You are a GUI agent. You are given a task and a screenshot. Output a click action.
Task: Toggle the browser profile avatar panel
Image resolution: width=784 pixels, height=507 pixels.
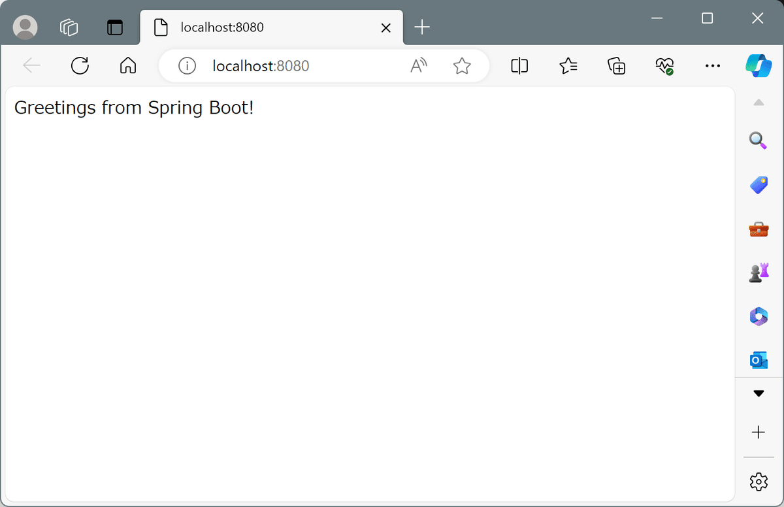[x=25, y=27]
